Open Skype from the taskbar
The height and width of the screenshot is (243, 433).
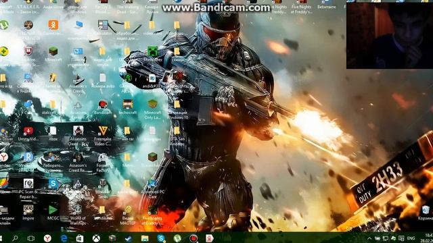pyautogui.click(x=161, y=238)
